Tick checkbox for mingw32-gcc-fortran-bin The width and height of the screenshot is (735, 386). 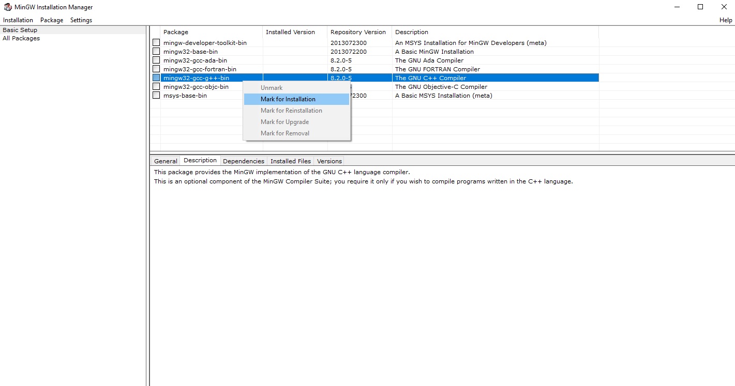tap(156, 69)
